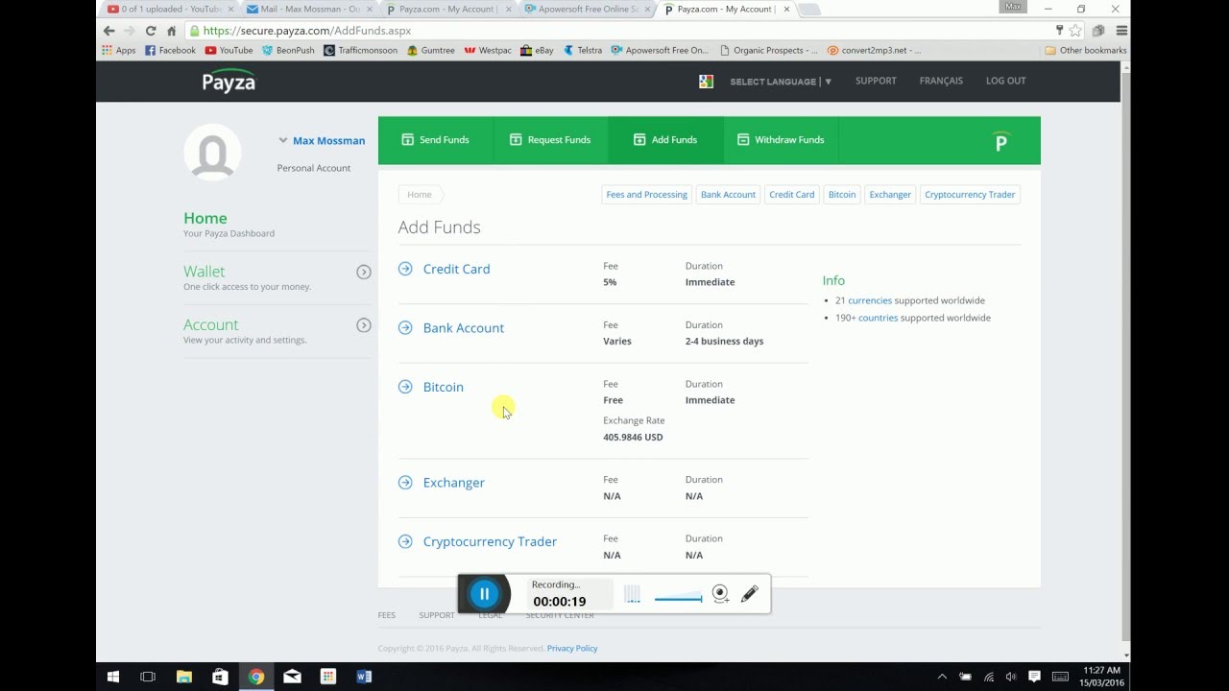Click the Exchanger shortcut button
This screenshot has height=691, width=1229.
click(890, 194)
